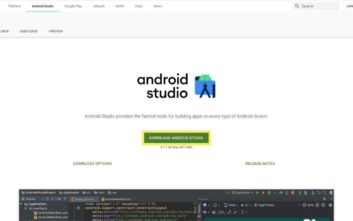
Task: Click the magnifier Search Everywhere icon in IDE toolbar
Action: click(x=324, y=193)
